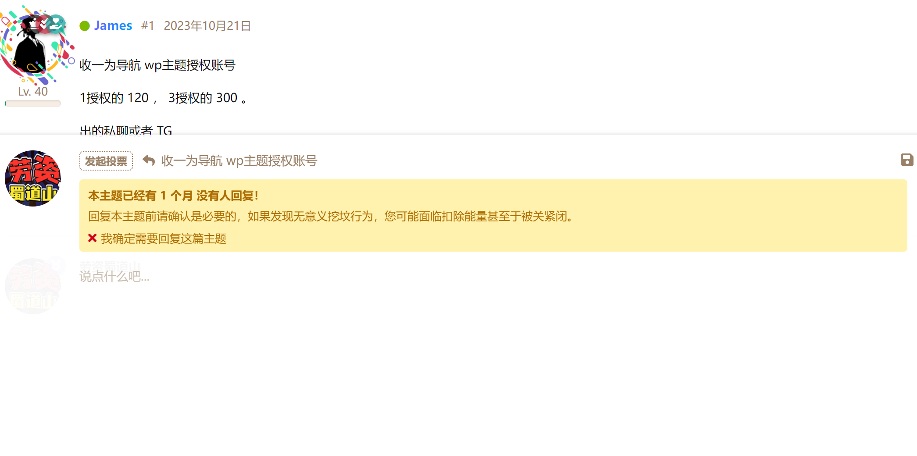Click the post date 2023年10月21日
This screenshot has width=917, height=456.
click(207, 26)
